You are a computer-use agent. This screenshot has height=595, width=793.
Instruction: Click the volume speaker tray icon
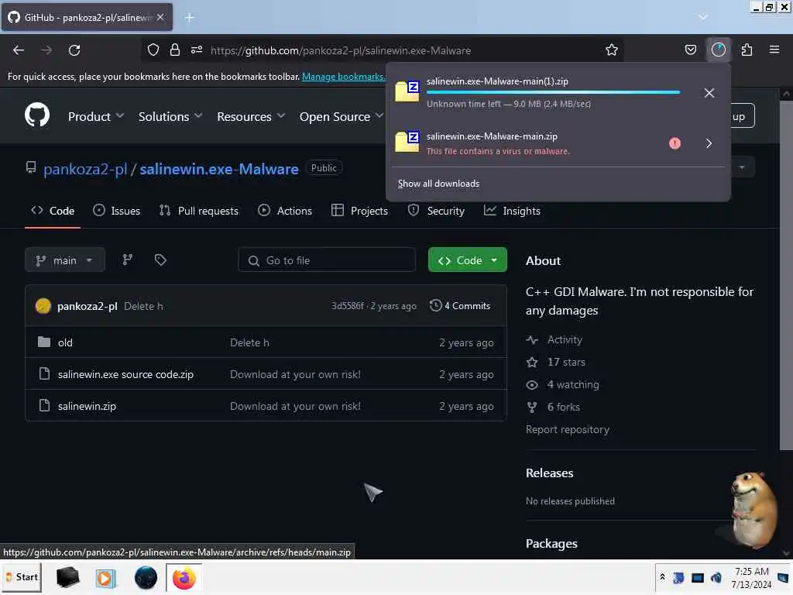click(x=716, y=577)
